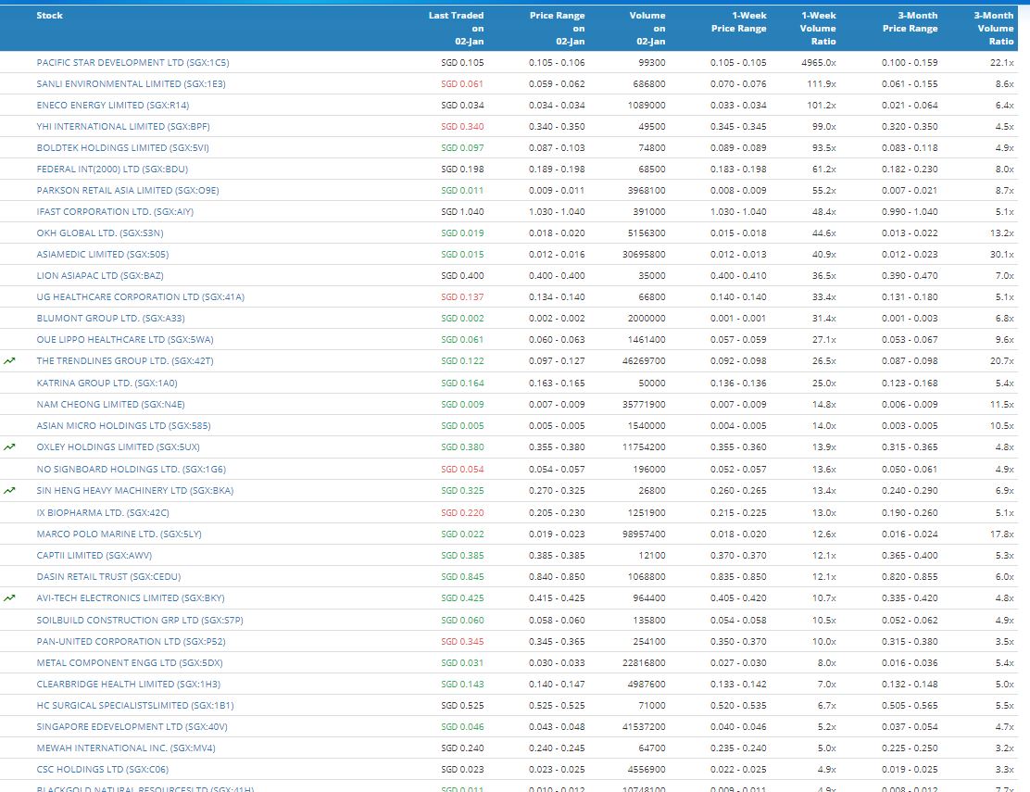Viewport: 1030px width, 792px height.
Task: Click Eneco Energy 3-month range 0.021 - 0.064
Action: tap(910, 105)
